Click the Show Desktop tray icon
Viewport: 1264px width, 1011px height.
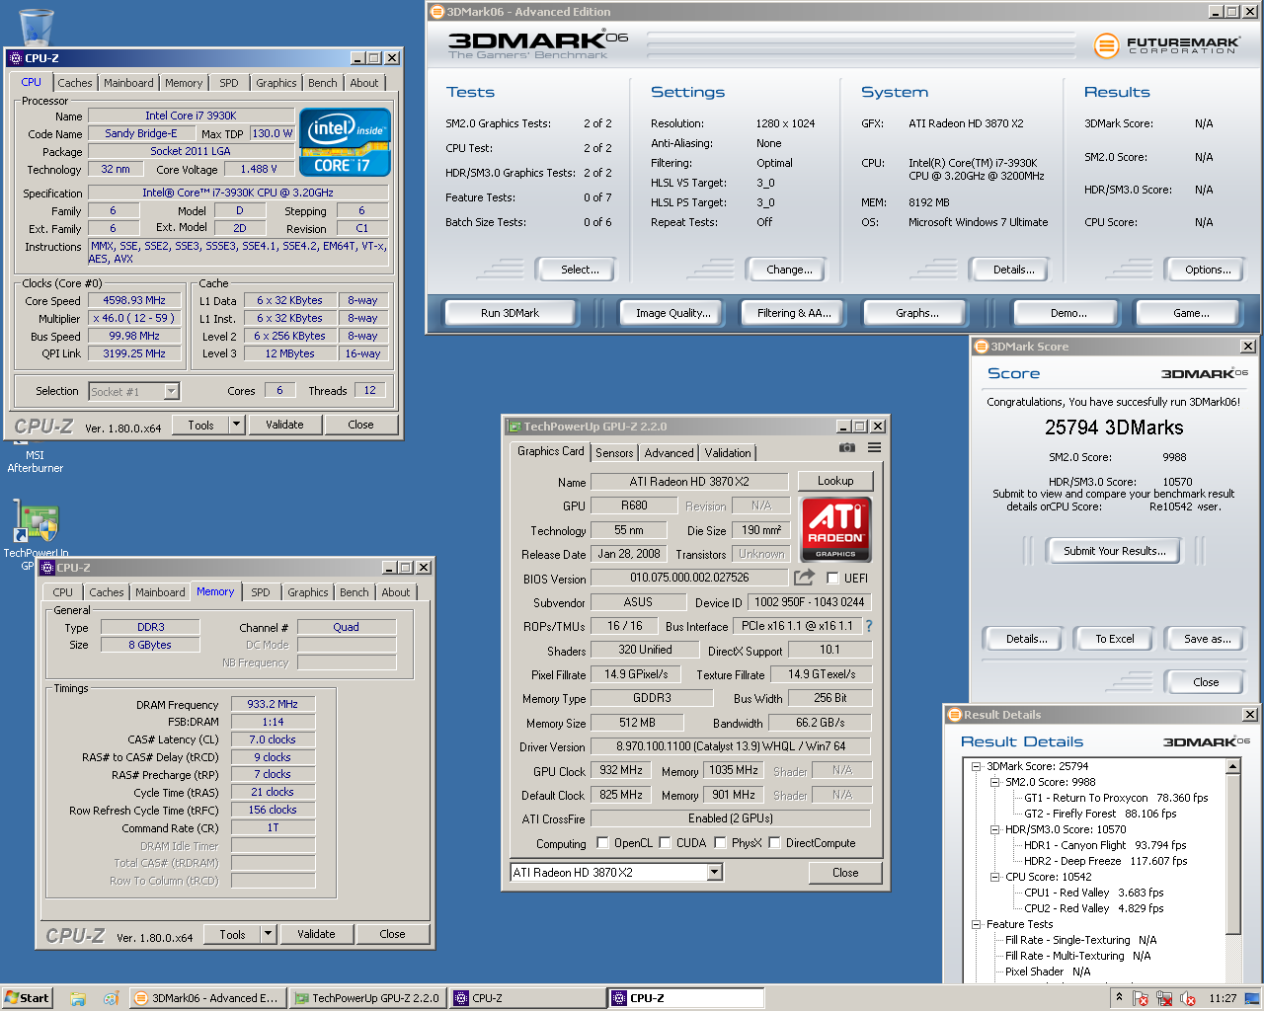click(1253, 998)
